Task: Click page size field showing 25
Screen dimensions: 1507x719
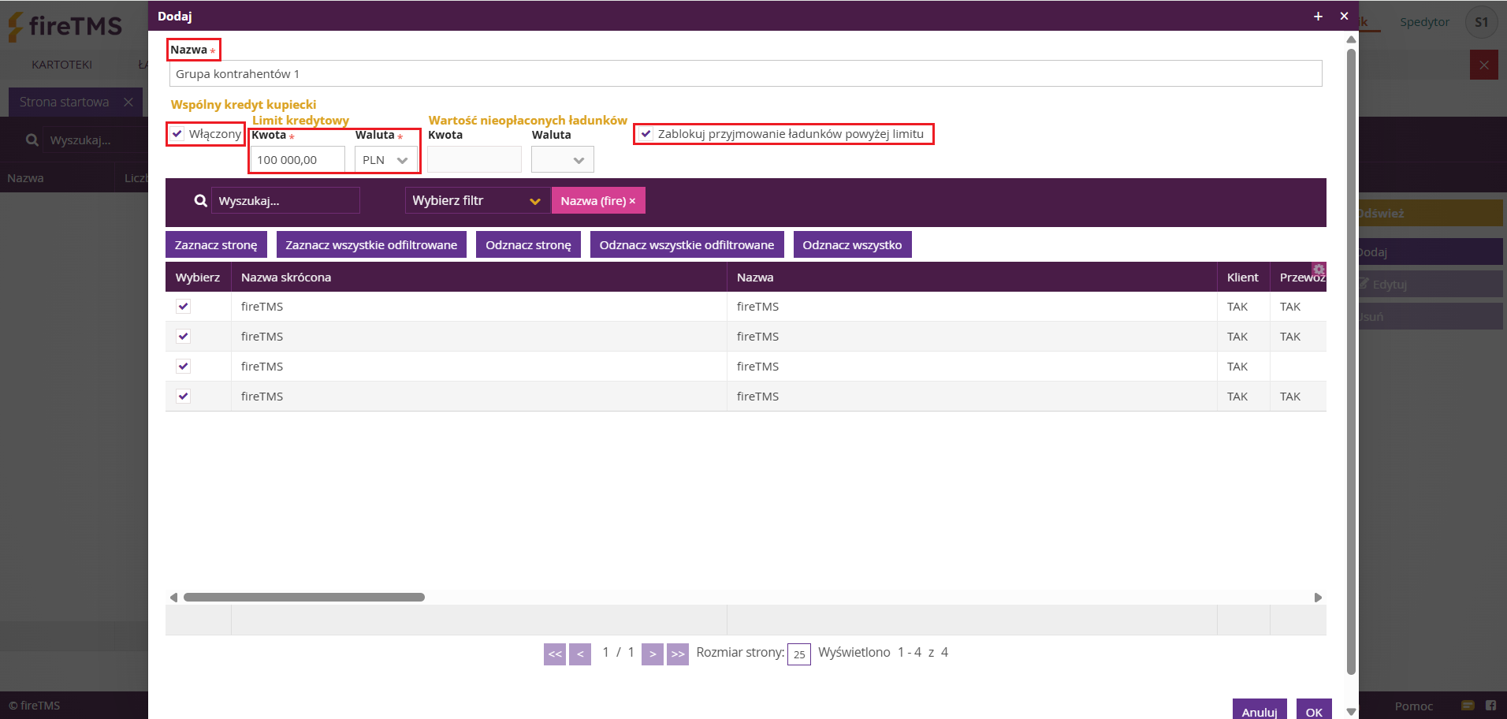Action: pyautogui.click(x=799, y=654)
